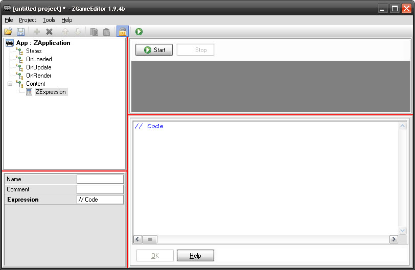Click the States node tree icon
The image size is (415, 270).
(x=19, y=51)
